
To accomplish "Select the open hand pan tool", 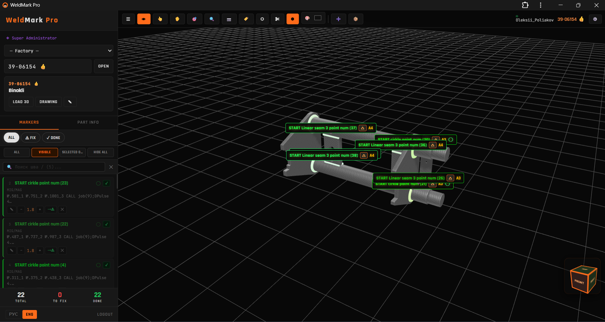I will [177, 19].
